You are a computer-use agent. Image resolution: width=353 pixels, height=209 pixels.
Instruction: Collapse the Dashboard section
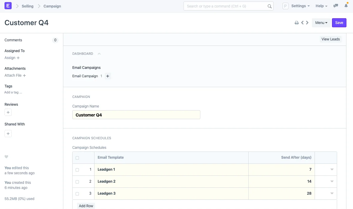[x=99, y=54]
